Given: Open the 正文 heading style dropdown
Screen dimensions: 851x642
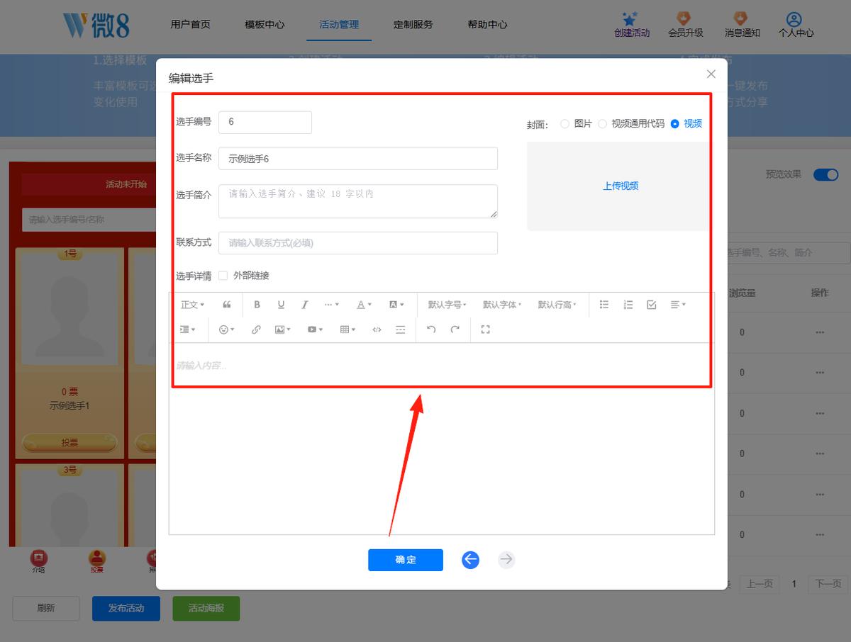Looking at the screenshot, I should pyautogui.click(x=193, y=305).
